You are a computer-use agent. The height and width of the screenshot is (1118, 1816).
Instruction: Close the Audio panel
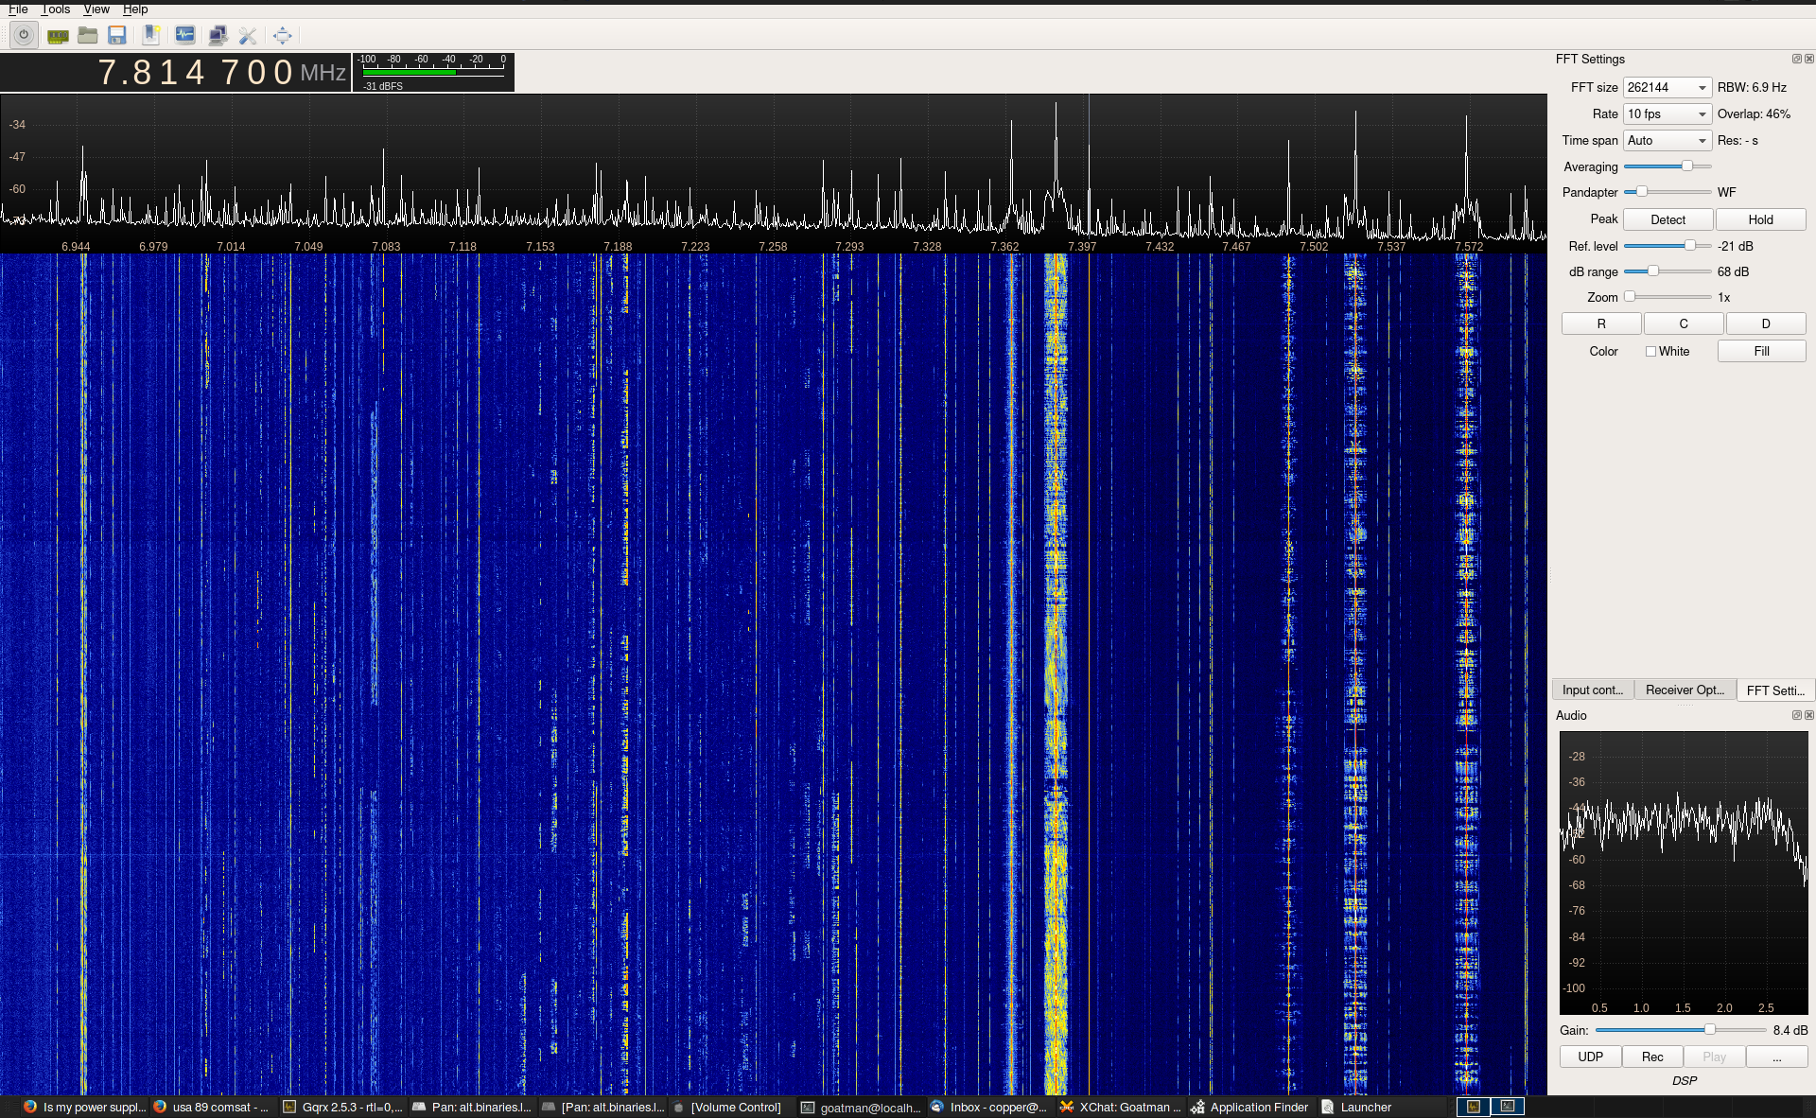tap(1808, 715)
